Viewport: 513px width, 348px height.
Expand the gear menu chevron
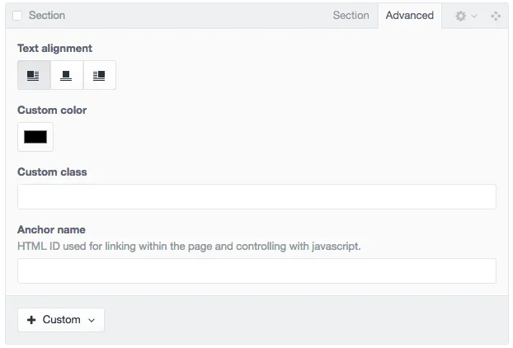tap(474, 16)
